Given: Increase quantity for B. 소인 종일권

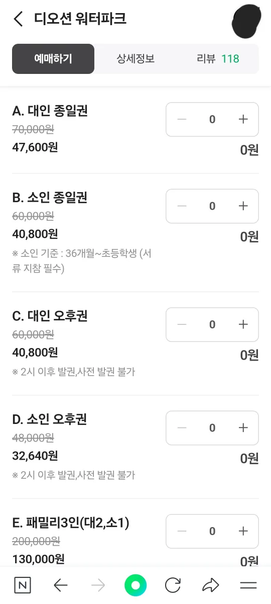Looking at the screenshot, I should [243, 206].
